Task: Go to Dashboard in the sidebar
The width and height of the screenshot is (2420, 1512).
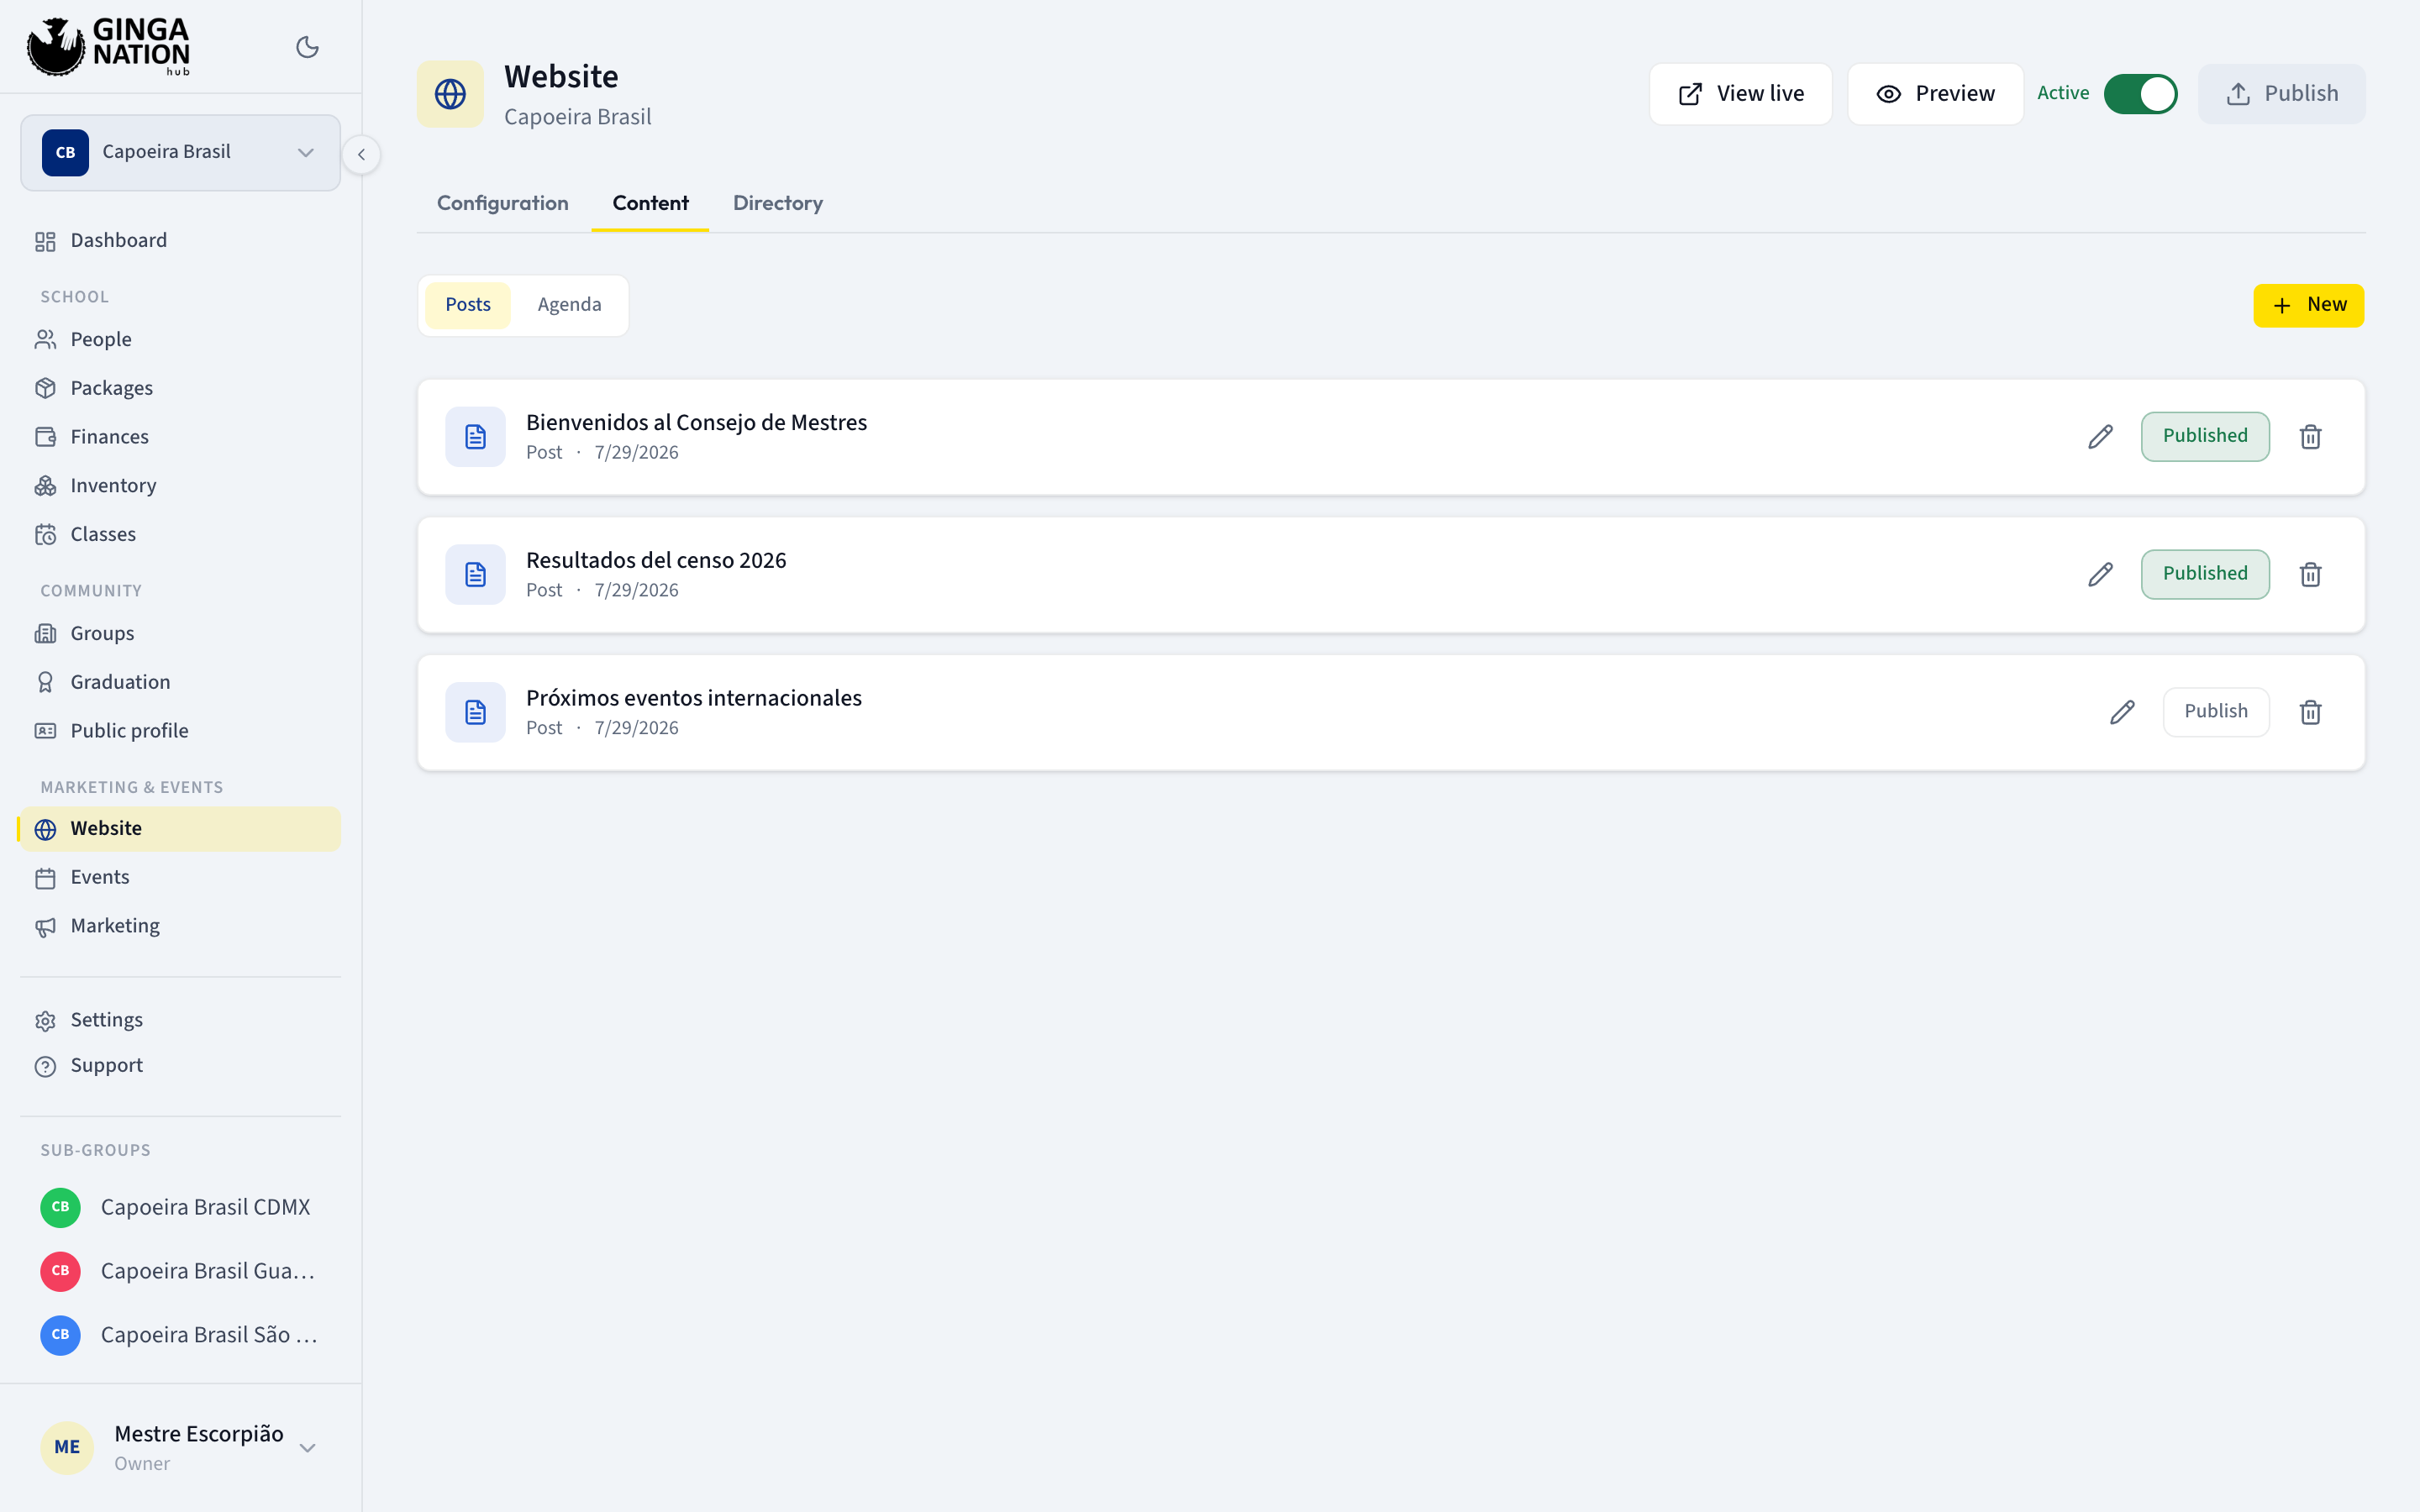Action: click(x=180, y=241)
